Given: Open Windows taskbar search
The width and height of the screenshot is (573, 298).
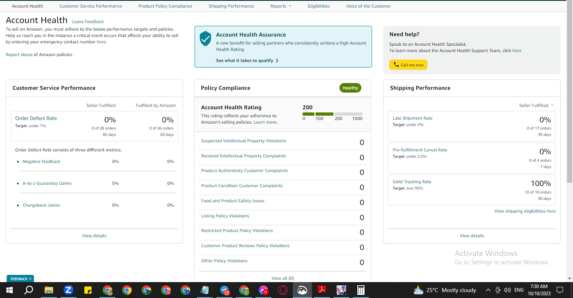Looking at the screenshot, I should [x=29, y=290].
